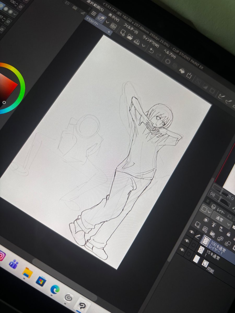Open Microsoft Store from the taskbar
235x313 pixels.
coord(41,281)
